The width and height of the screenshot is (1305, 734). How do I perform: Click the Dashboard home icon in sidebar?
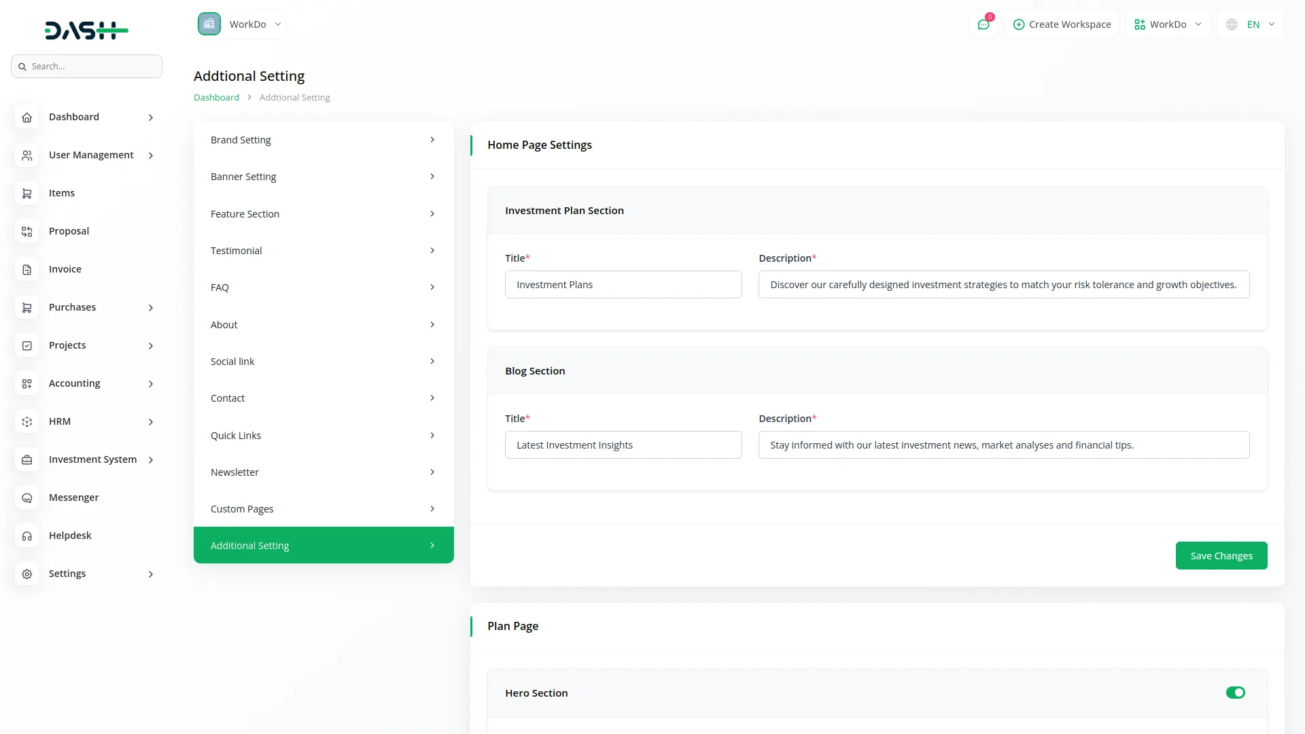(27, 118)
